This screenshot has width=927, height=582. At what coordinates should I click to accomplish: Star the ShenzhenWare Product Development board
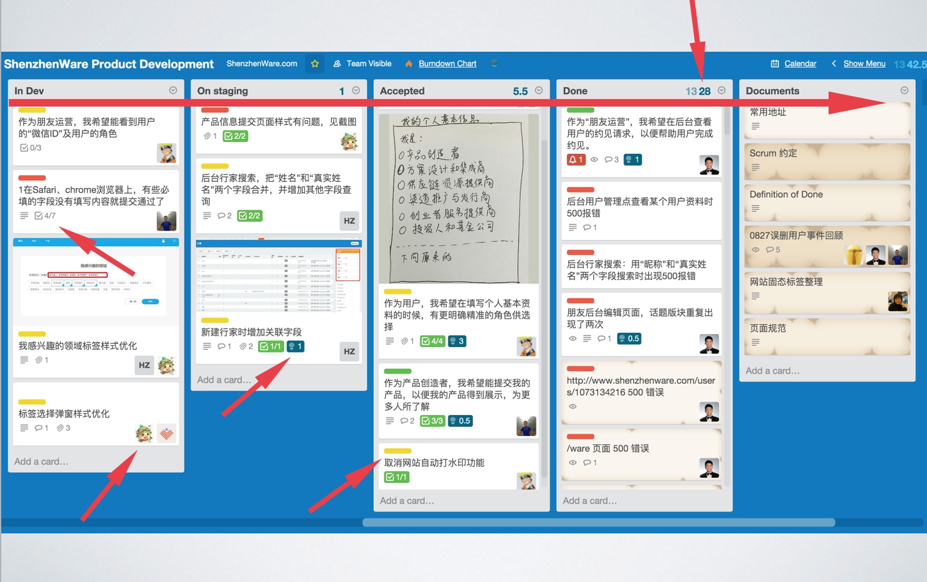pos(315,64)
